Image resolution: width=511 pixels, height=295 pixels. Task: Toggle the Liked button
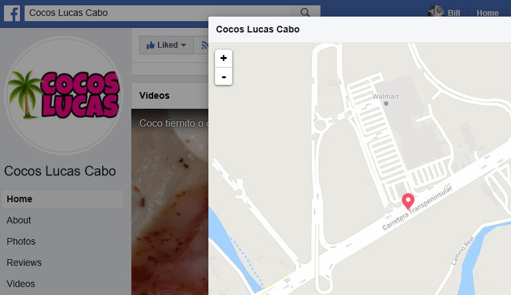[167, 45]
